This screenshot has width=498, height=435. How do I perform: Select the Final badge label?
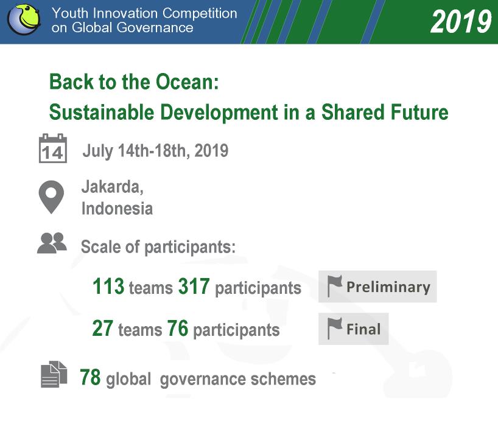point(363,329)
